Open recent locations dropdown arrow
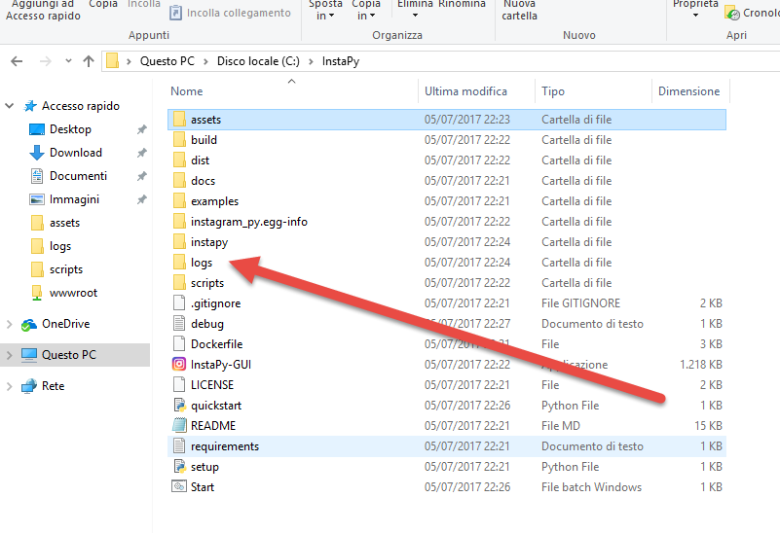This screenshot has height=533, width=780. (x=68, y=61)
